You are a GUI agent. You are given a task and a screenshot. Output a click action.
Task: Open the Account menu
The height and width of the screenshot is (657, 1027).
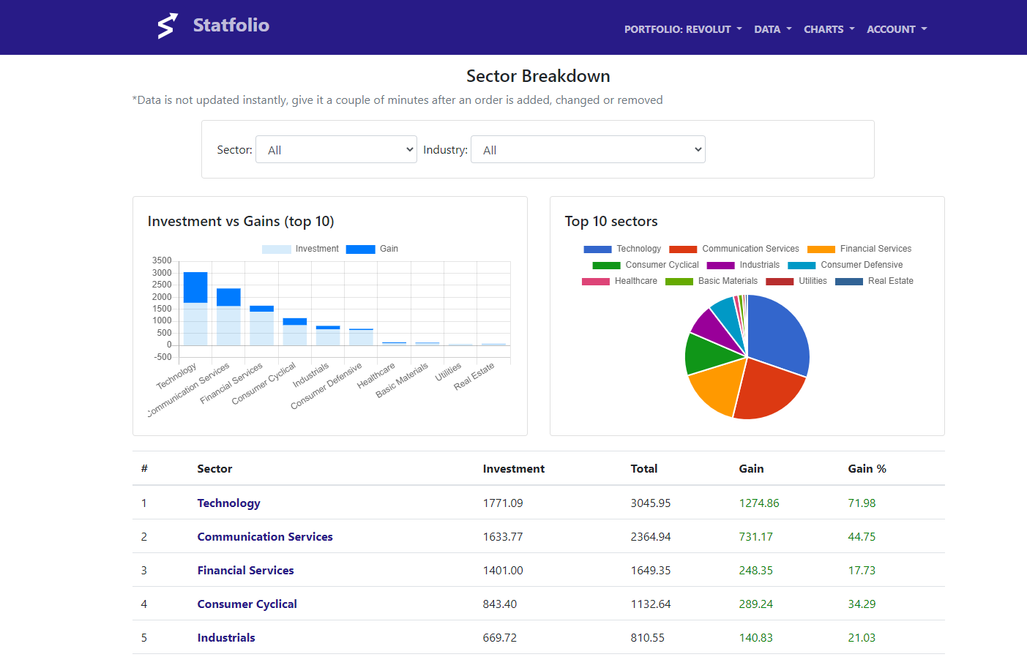click(897, 29)
